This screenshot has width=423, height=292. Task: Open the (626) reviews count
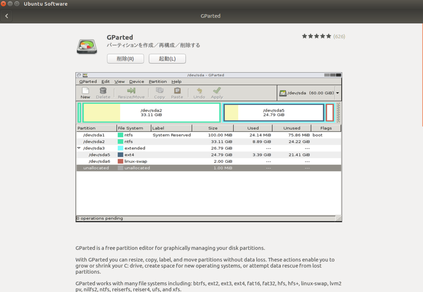click(x=339, y=36)
